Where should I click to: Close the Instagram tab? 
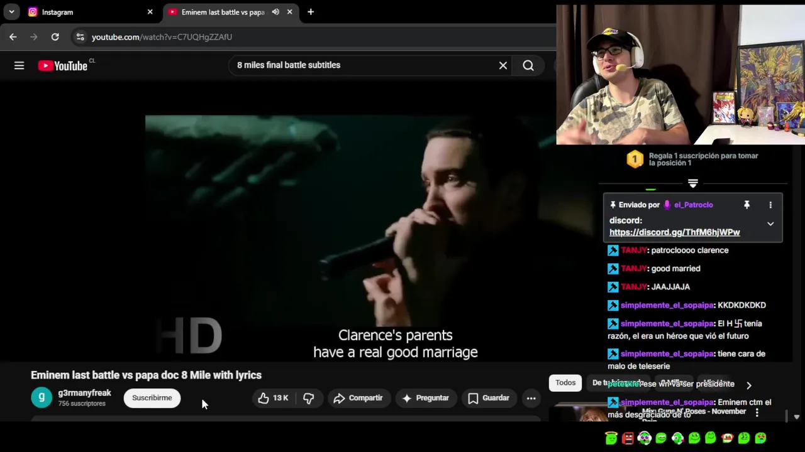tap(150, 12)
